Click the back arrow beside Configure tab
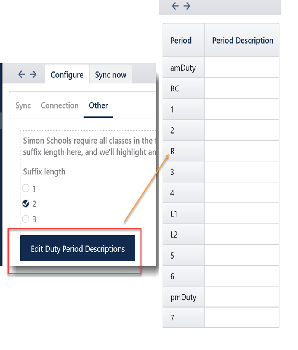Screen dimensions: 298x350 click(22, 74)
